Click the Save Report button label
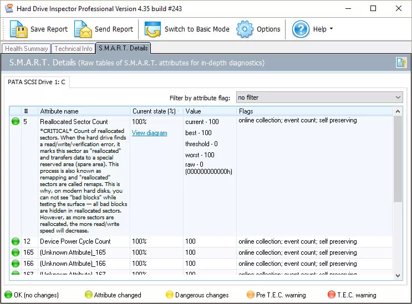 [49, 29]
